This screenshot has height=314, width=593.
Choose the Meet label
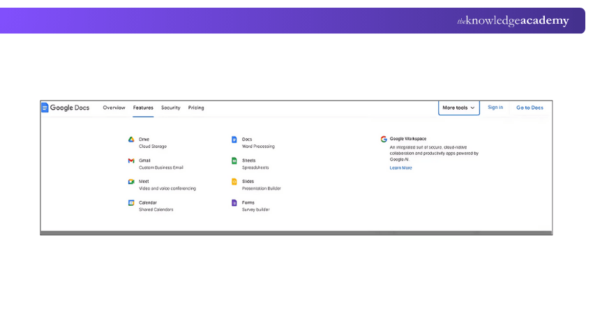144,181
